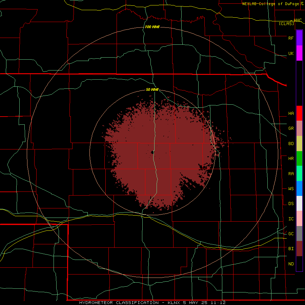Screen dimensions: 305x305
Task: Click the HA red legend swatch
Action: [299, 113]
